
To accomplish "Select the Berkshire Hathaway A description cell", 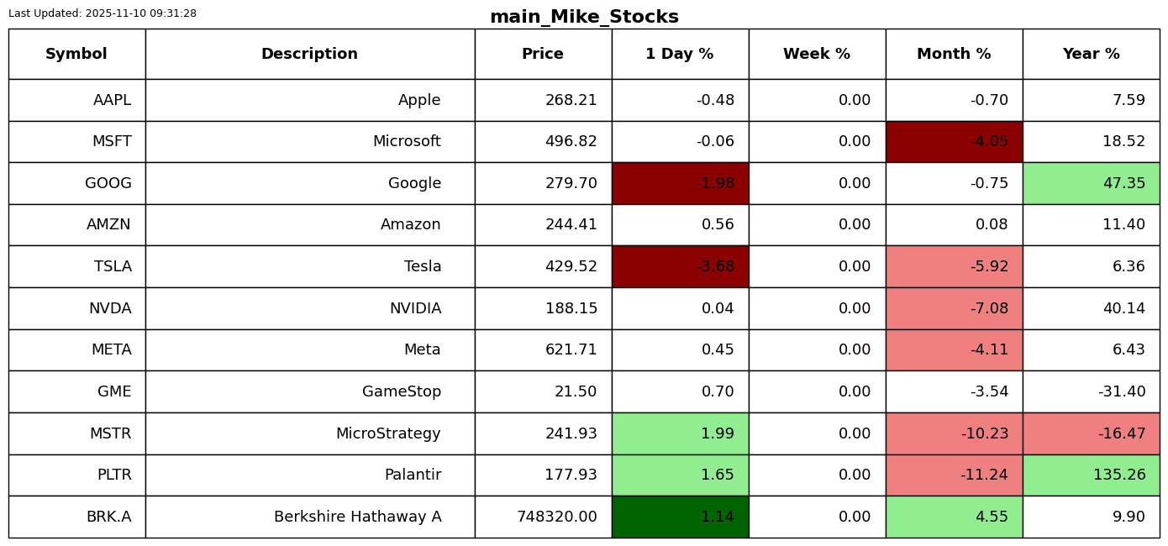I will click(309, 517).
